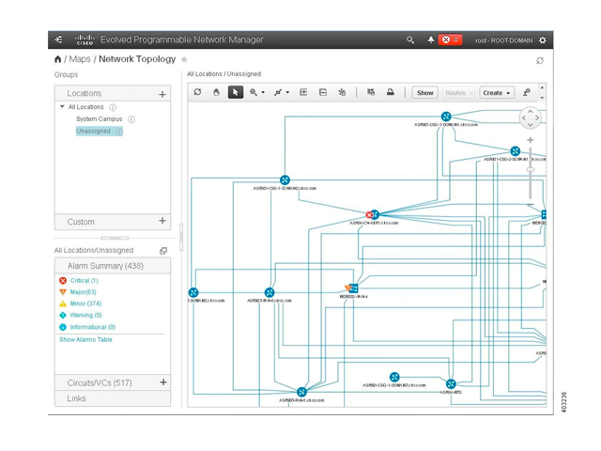Open the Circuits/VCs (517) section

point(99,382)
